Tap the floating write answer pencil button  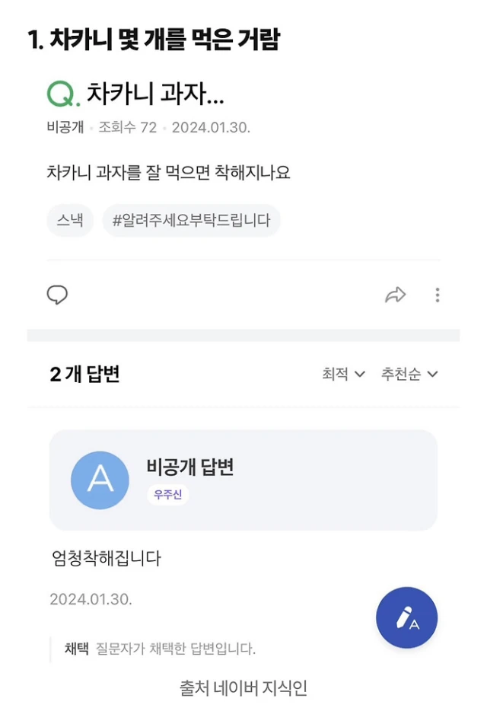pos(406,617)
